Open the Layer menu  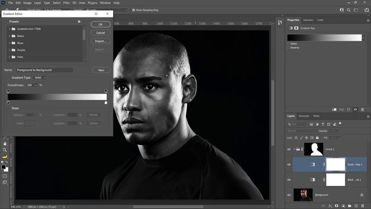pyautogui.click(x=37, y=3)
